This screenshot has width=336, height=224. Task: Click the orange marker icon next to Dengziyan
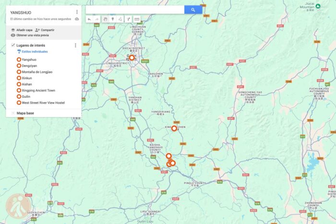point(19,66)
